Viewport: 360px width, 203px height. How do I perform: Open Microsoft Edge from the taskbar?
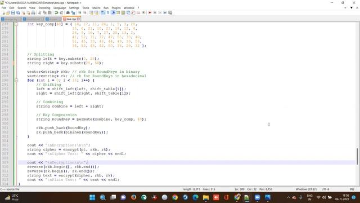[x=196, y=197]
